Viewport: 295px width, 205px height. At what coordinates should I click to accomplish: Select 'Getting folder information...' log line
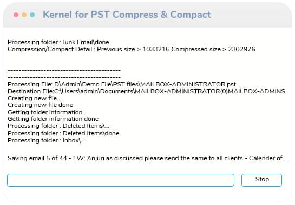(x=47, y=112)
